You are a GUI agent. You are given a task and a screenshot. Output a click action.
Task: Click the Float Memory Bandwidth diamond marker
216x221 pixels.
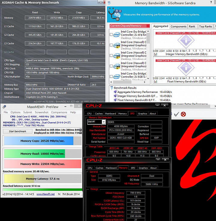click(x=186, y=68)
